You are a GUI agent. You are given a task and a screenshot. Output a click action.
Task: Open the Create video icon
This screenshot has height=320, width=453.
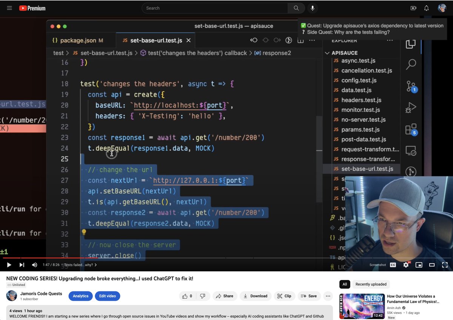(413, 8)
